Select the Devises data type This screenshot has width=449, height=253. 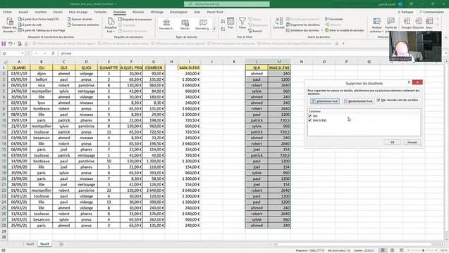[185, 25]
